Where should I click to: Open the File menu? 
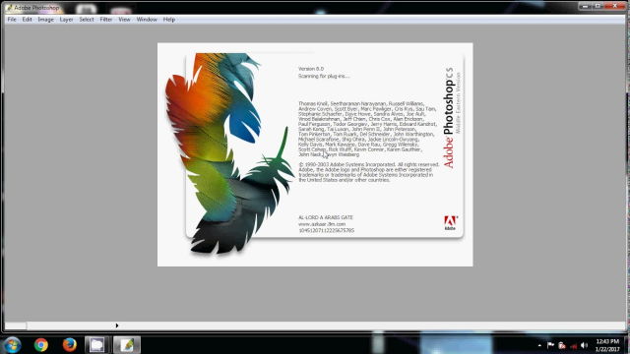pos(12,20)
